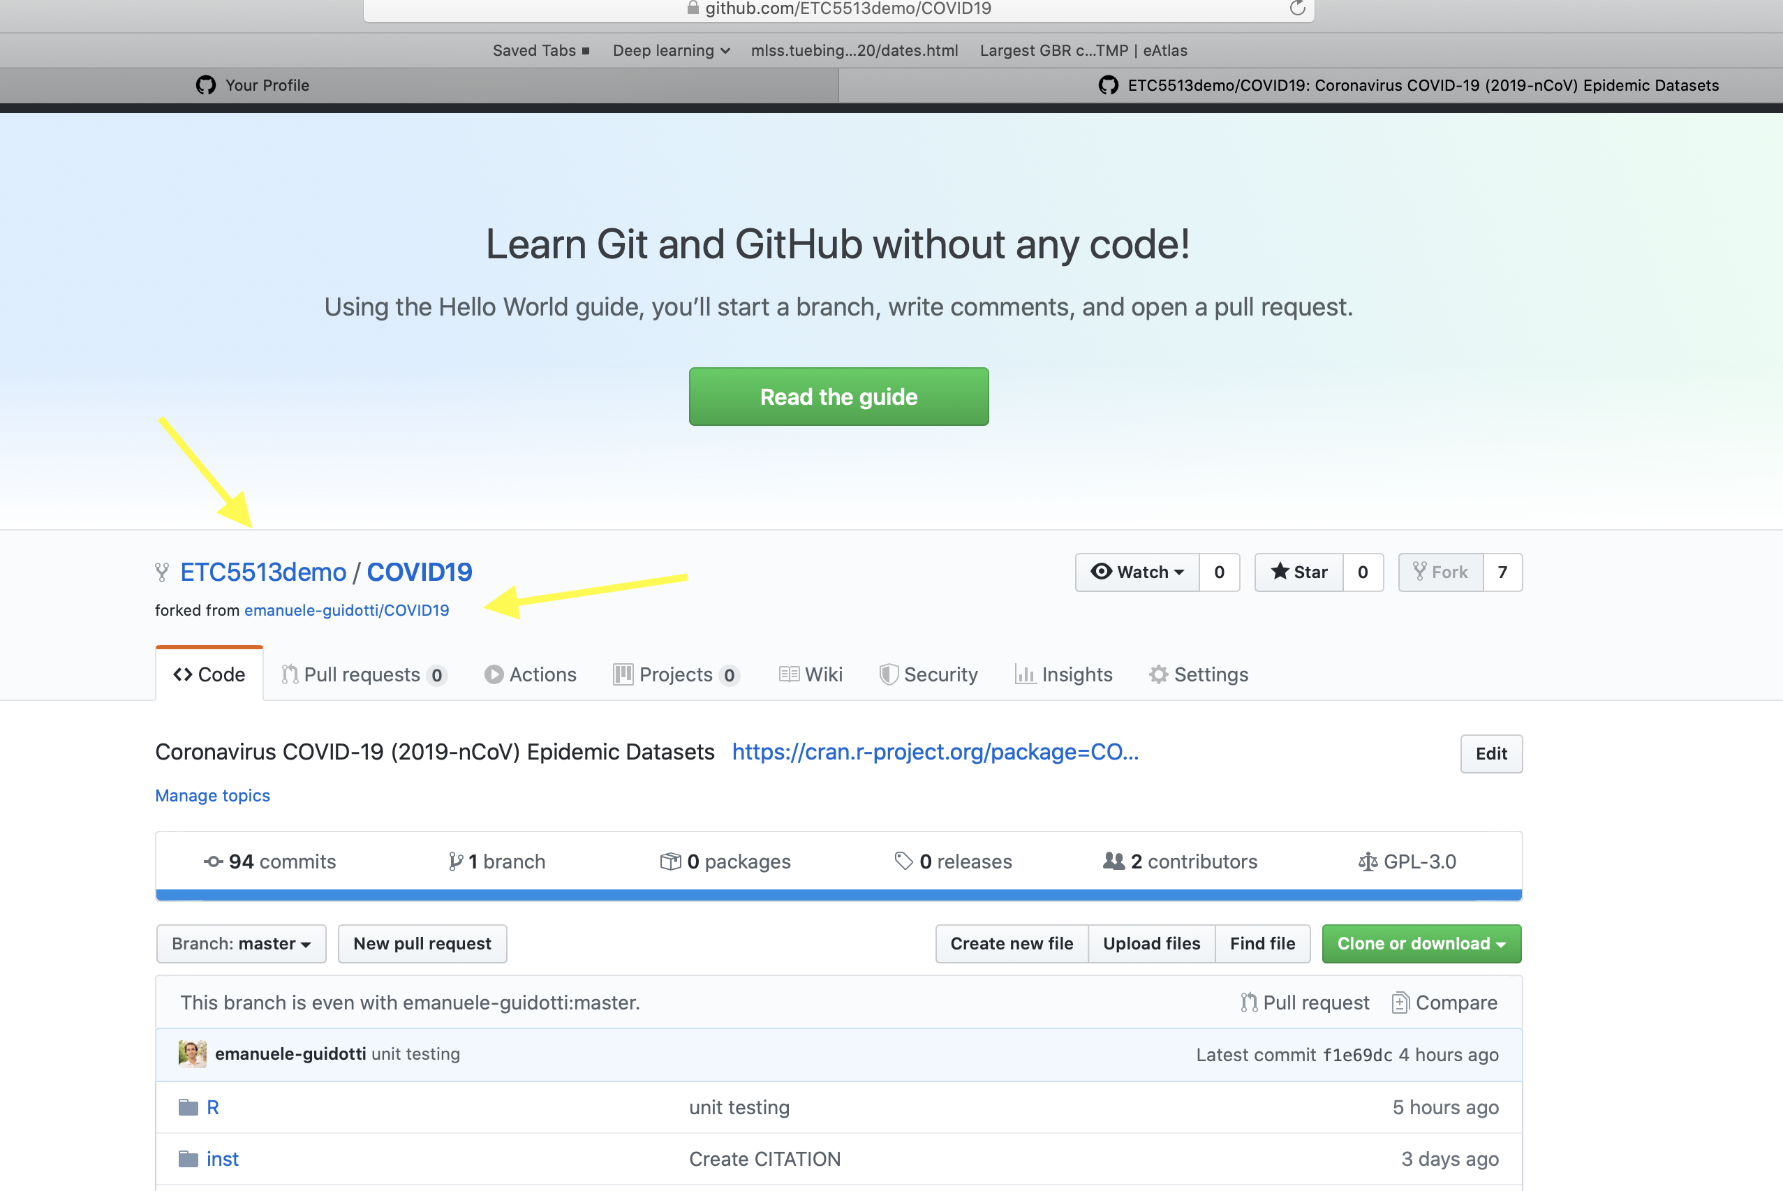This screenshot has width=1783, height=1191.
Task: Open the 2 contributors people icon
Action: [x=1114, y=861]
